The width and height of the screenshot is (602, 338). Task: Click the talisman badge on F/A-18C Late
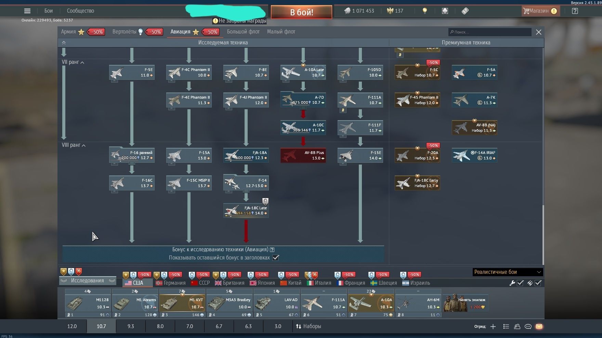(x=265, y=201)
